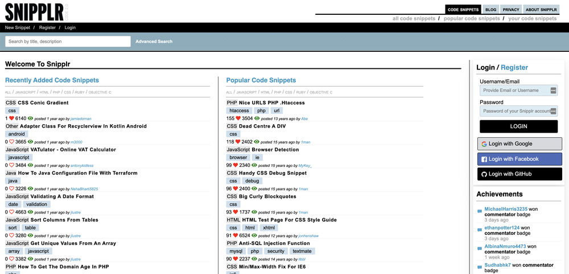Click eye views icon on CSS Conic Gradient

(31, 118)
